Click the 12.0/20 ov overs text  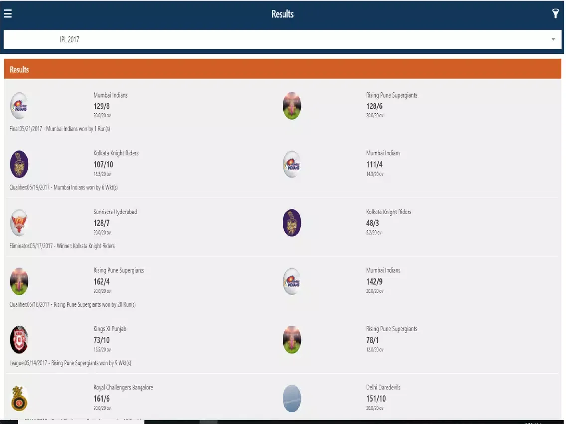374,350
